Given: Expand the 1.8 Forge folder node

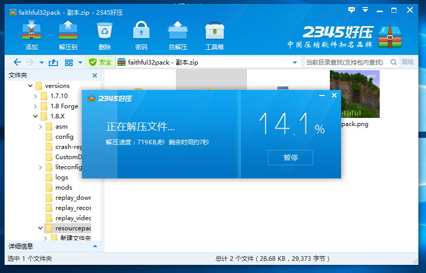Looking at the screenshot, I should (35, 106).
